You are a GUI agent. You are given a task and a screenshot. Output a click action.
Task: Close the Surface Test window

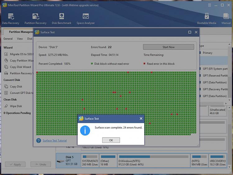tap(196, 32)
